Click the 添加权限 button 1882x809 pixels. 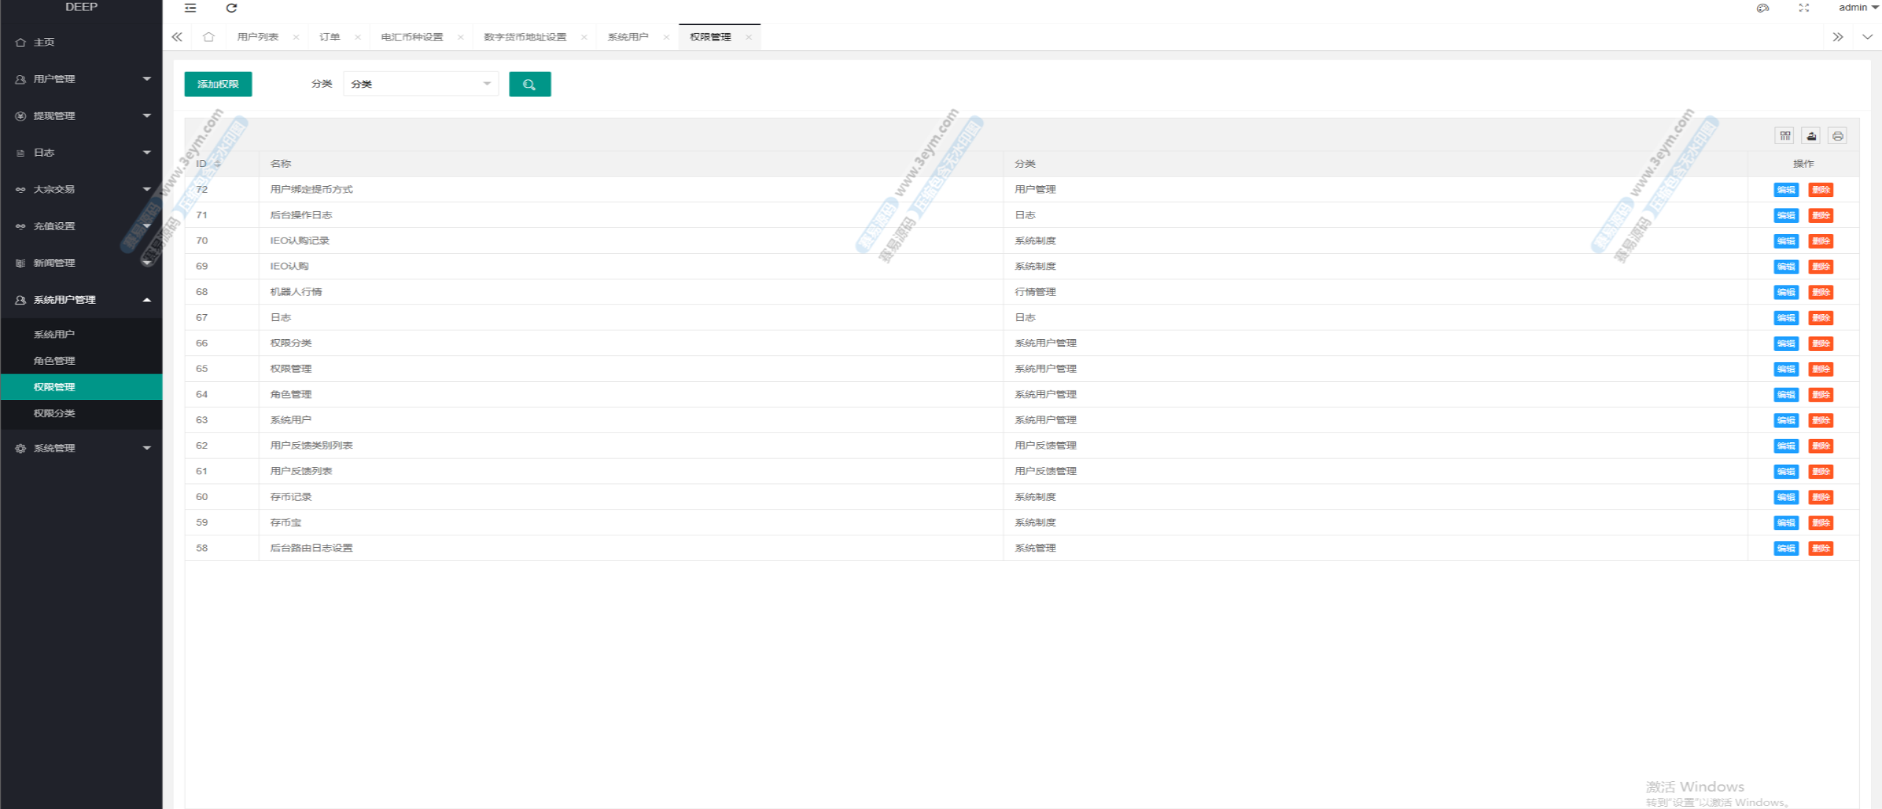click(218, 84)
